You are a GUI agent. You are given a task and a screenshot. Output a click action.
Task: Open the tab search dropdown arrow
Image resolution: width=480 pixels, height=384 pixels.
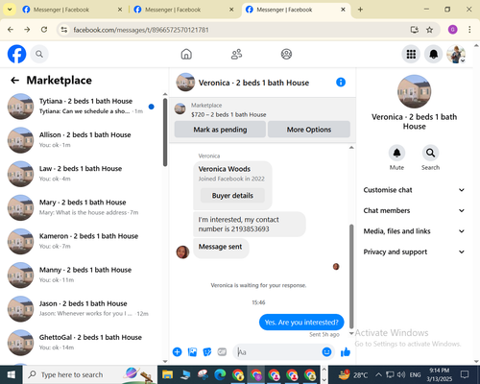tap(10, 10)
